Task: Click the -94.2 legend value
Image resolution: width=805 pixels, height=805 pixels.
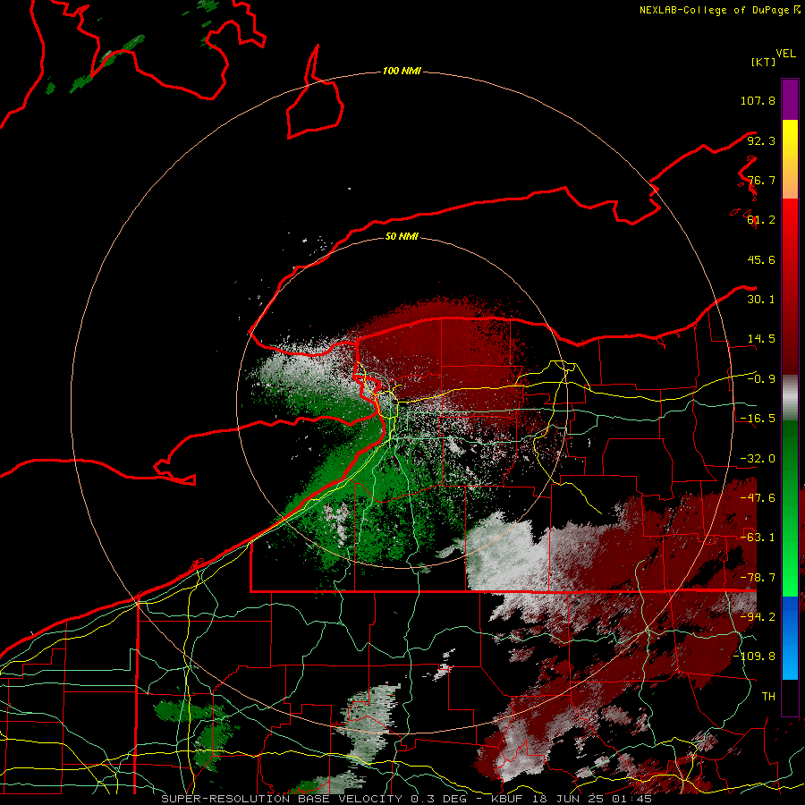Action: point(758,616)
